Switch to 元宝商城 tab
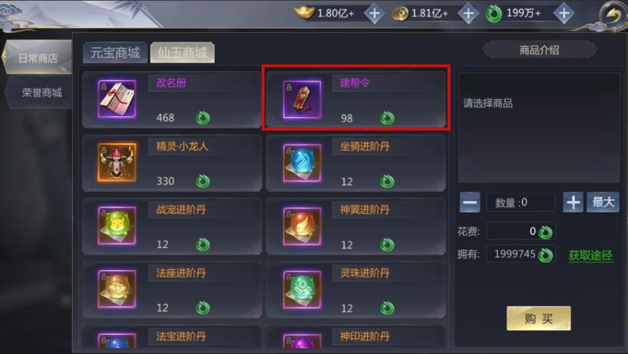 click(115, 53)
